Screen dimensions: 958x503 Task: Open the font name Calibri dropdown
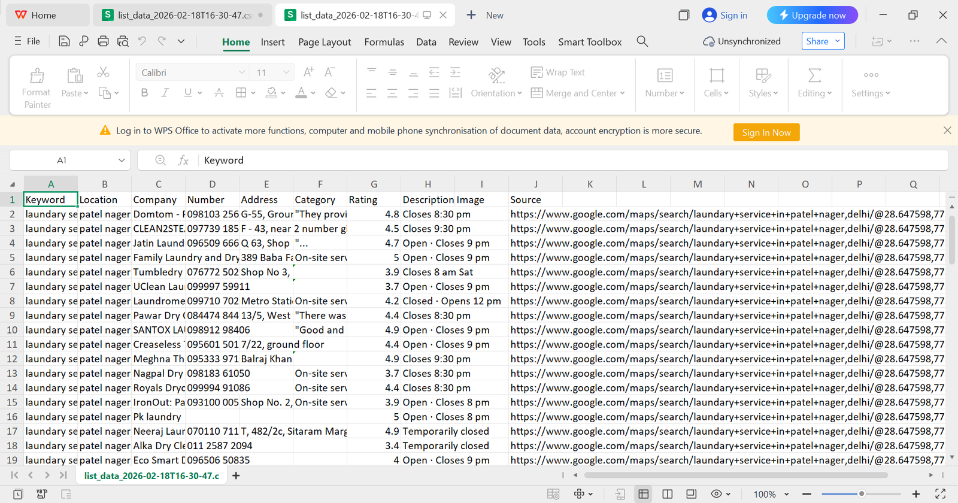click(x=241, y=72)
